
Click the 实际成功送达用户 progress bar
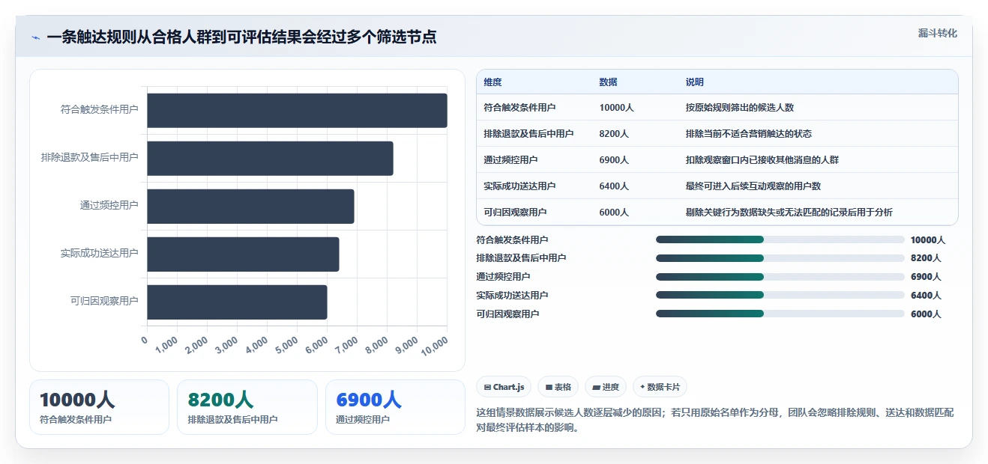pyautogui.click(x=780, y=295)
